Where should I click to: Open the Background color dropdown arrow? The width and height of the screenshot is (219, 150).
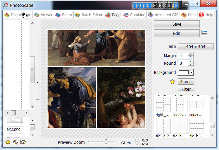192,72
